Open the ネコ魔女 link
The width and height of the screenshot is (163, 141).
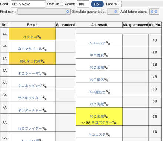point(97,55)
